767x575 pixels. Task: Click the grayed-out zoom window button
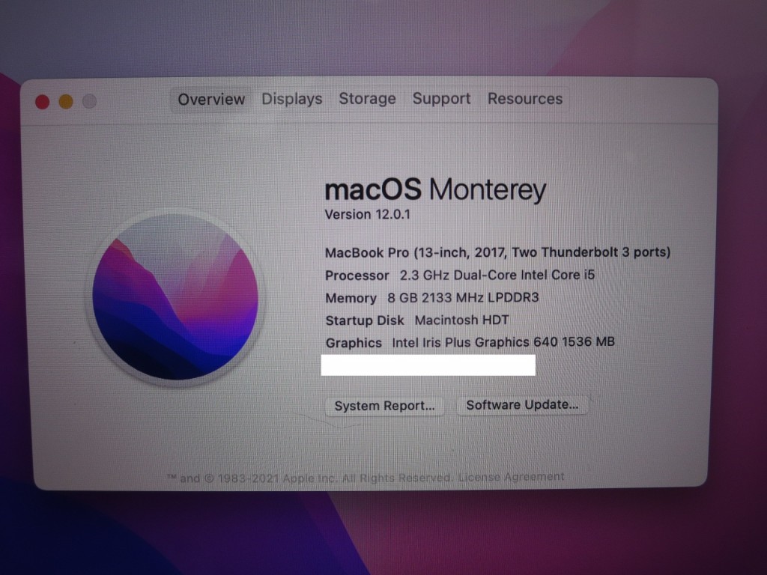click(x=90, y=101)
